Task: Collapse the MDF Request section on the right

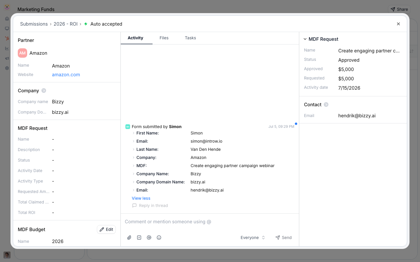Action: tap(305, 39)
